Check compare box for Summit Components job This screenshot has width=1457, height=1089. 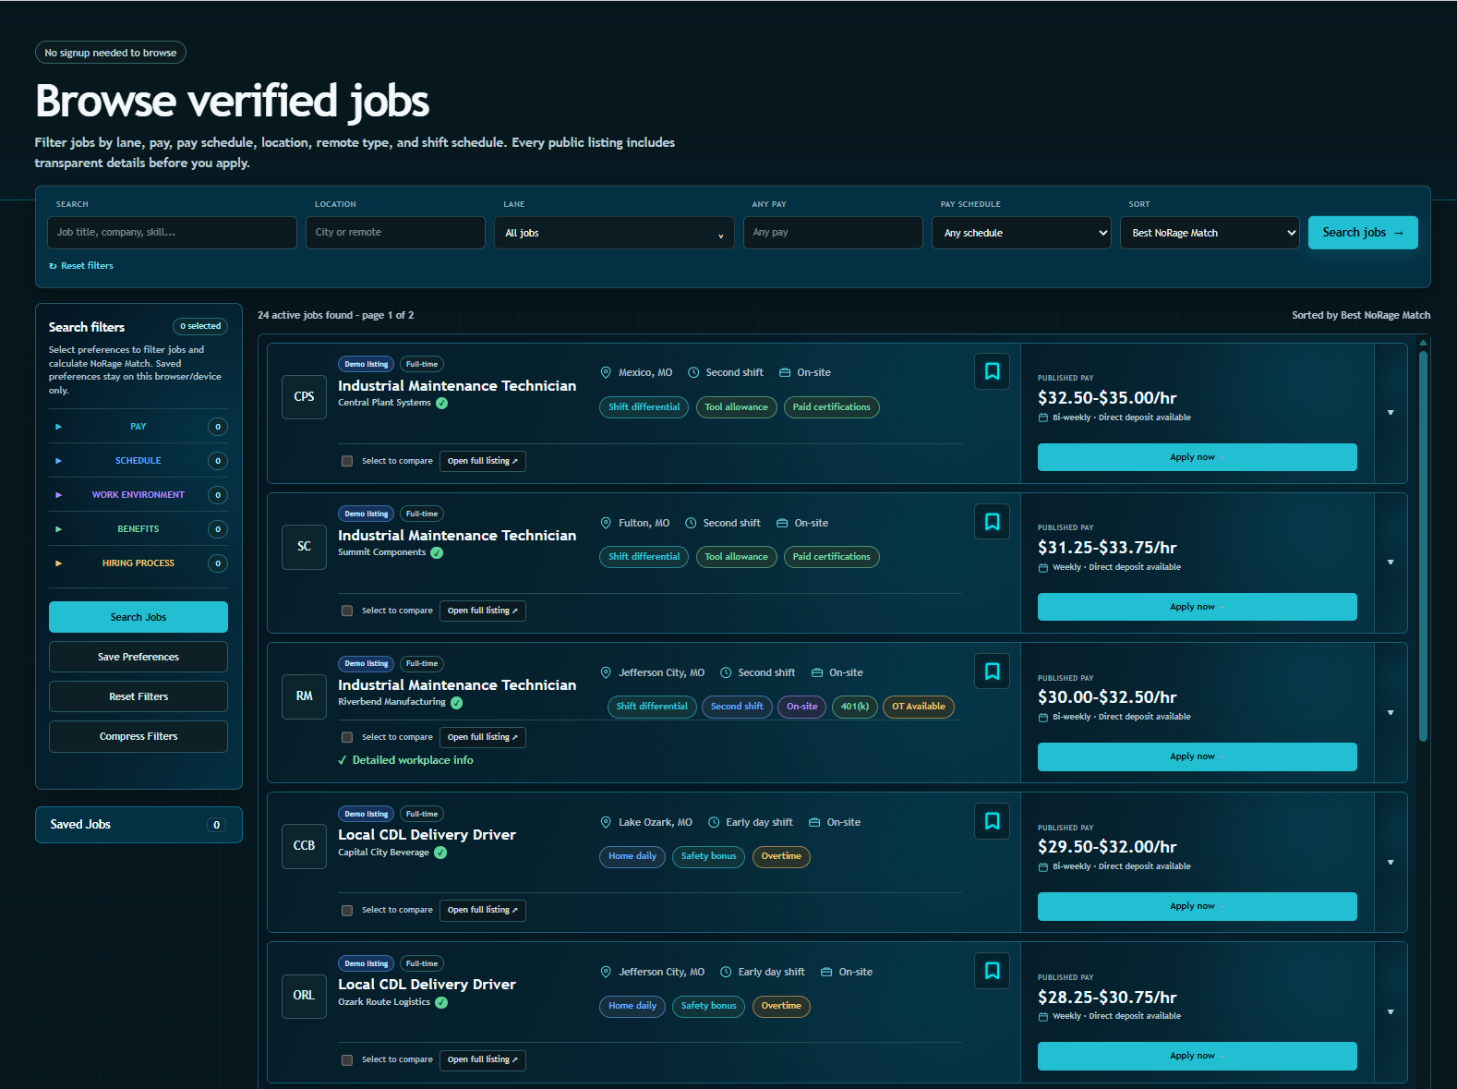click(x=347, y=611)
